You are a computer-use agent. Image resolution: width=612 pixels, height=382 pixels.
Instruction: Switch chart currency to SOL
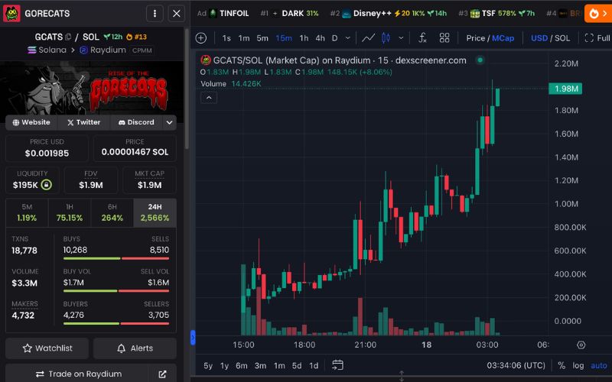coord(562,38)
